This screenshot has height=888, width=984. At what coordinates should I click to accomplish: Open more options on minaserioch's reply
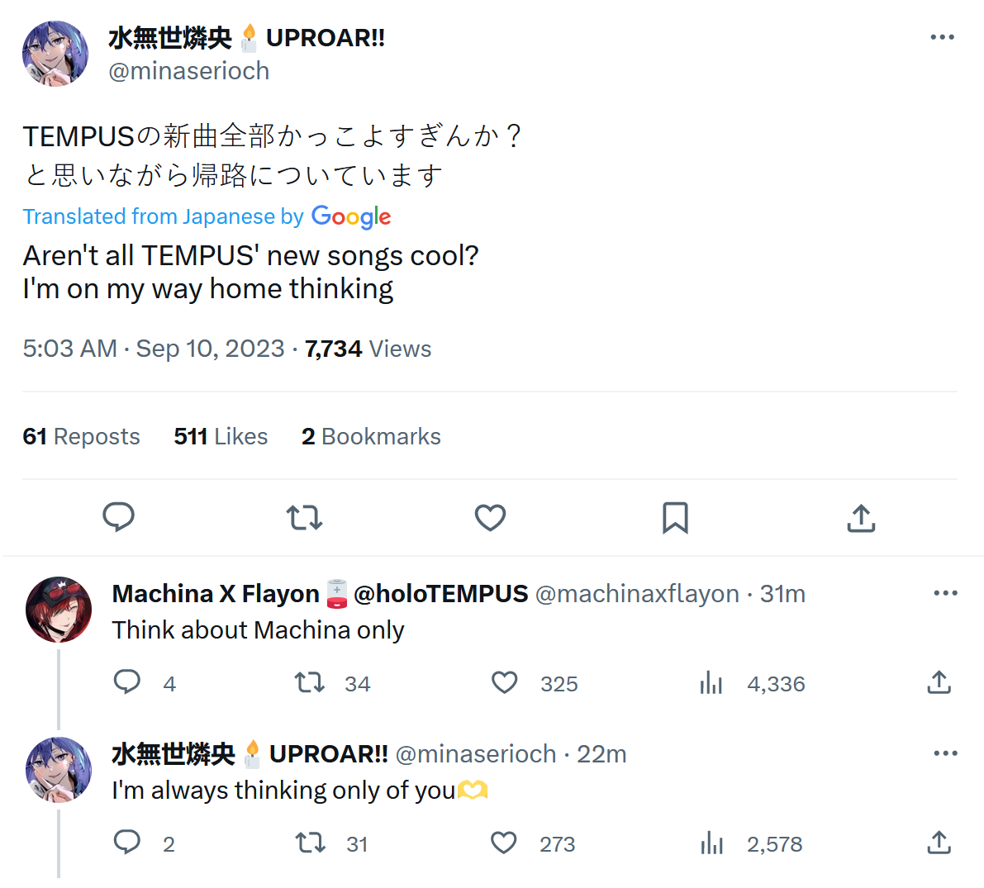[x=945, y=753]
